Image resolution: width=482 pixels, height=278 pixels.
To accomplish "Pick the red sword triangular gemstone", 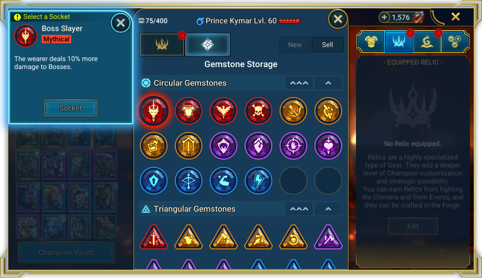I will (x=154, y=238).
